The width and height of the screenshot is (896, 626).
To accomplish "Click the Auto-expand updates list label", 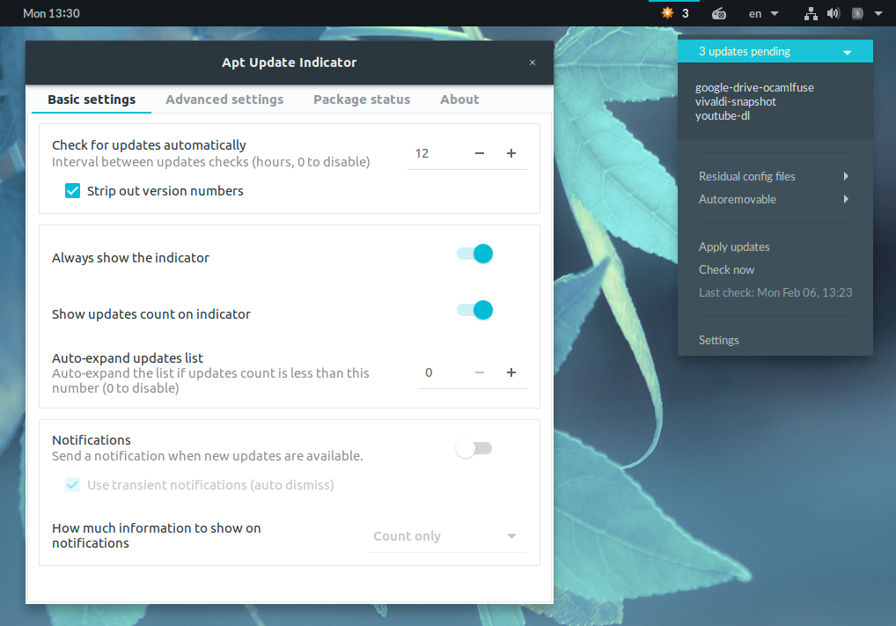I will [128, 358].
